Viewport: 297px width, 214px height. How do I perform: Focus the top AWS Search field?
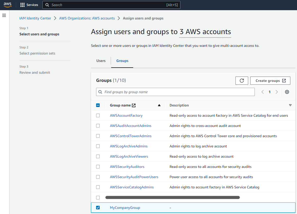[111, 5]
